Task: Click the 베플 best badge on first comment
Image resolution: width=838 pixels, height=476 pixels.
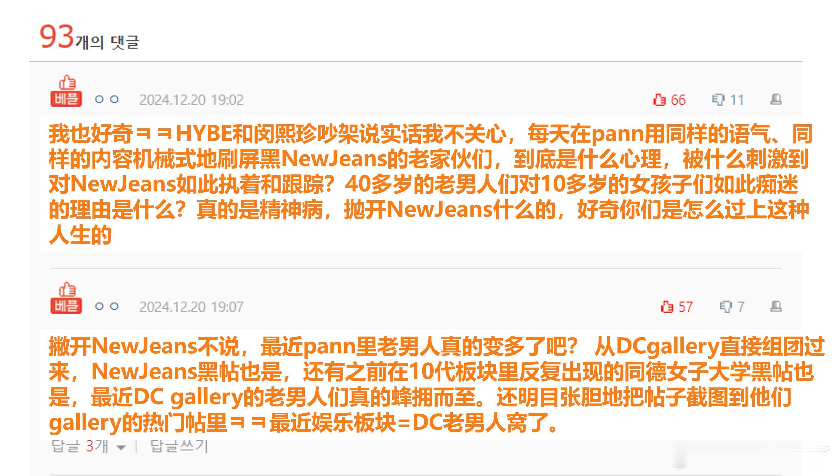Action: 66,91
